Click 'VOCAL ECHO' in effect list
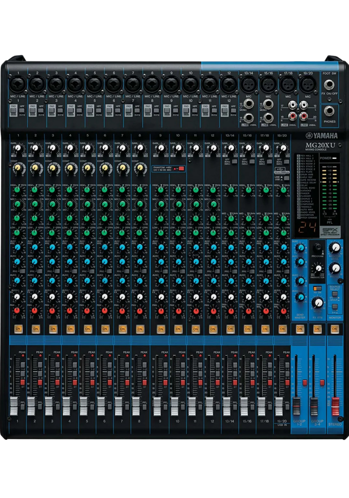Viewport: 349px width, 498px height. [x=308, y=188]
